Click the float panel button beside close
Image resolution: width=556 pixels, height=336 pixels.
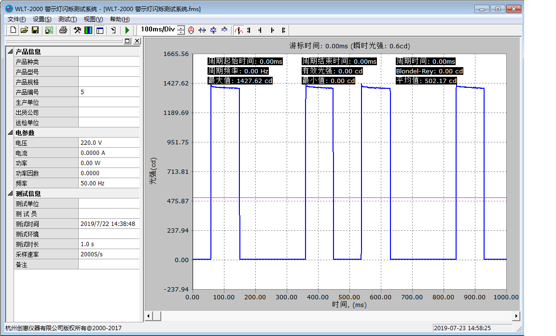(x=127, y=41)
